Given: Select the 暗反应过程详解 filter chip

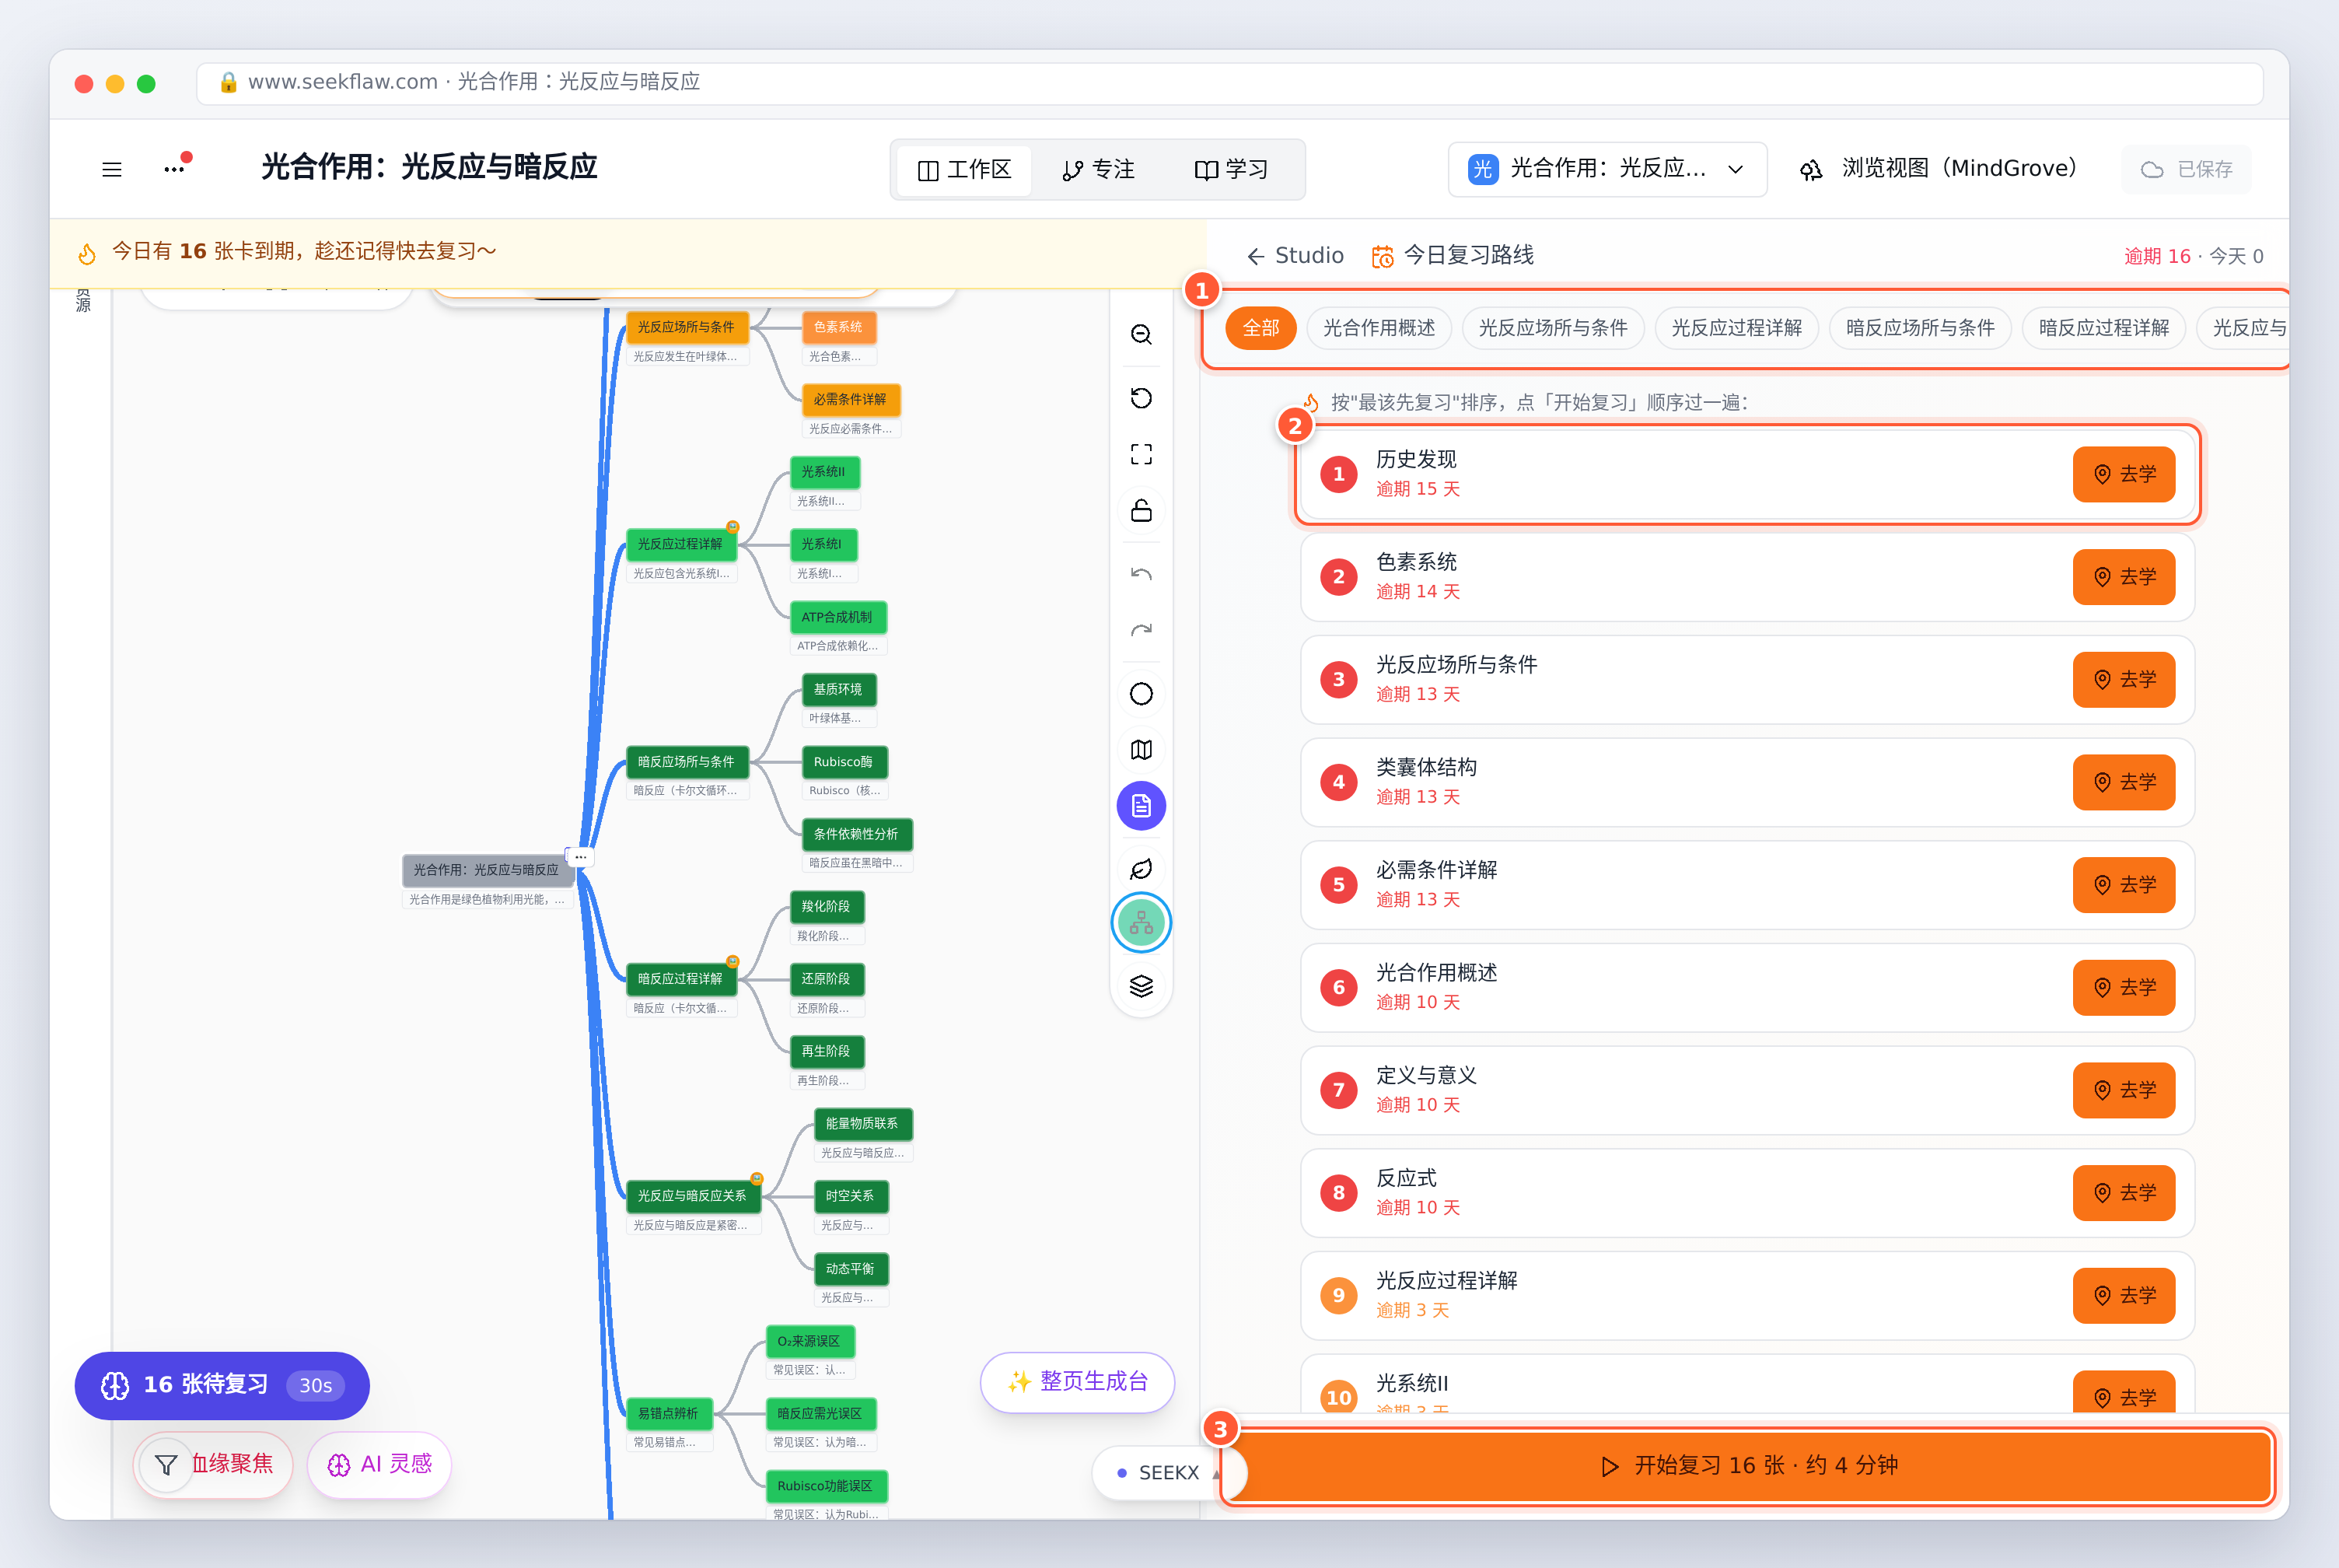Looking at the screenshot, I should (x=2103, y=328).
